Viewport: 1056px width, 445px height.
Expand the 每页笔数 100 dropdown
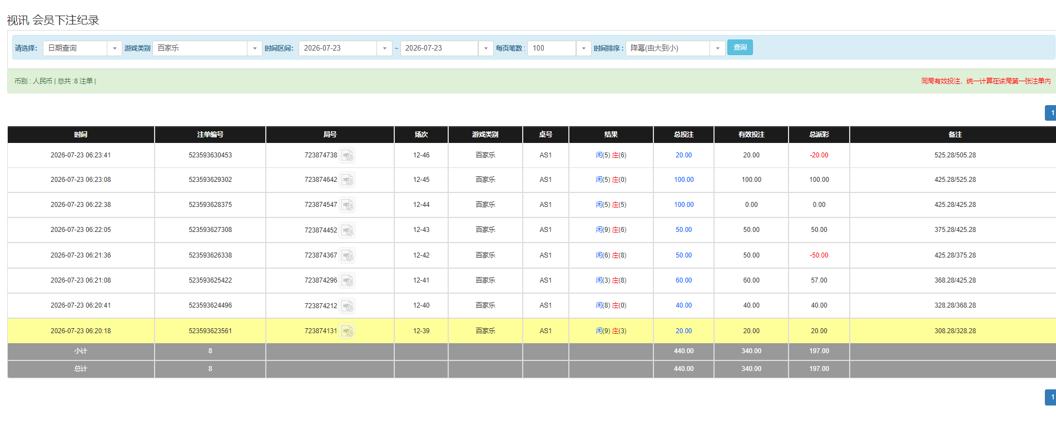[x=583, y=48]
